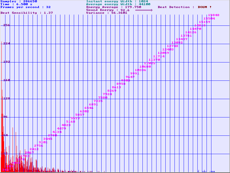Click the 160 amplitude axis label
This screenshot has width=230, height=173.
point(7,80)
